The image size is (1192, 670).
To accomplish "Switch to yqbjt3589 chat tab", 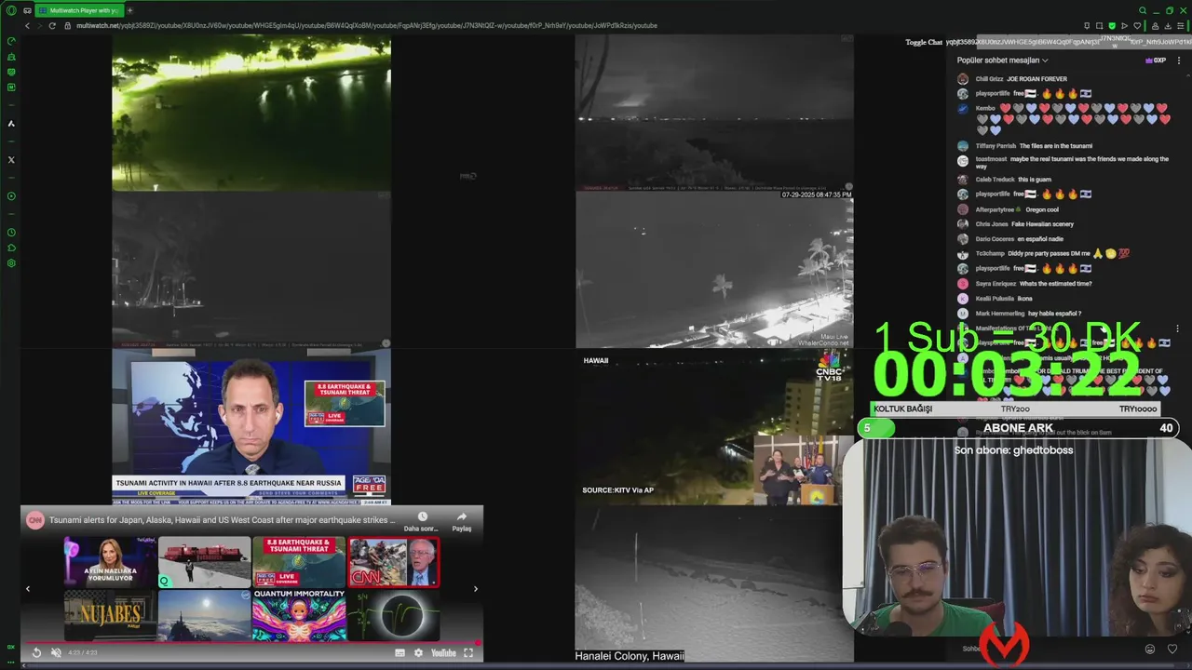I will coord(961,42).
